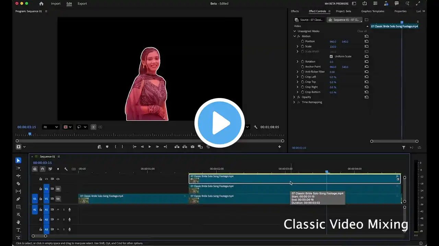Click the Effect Controls timeline playhead
439x246 pixels.
click(x=402, y=22)
